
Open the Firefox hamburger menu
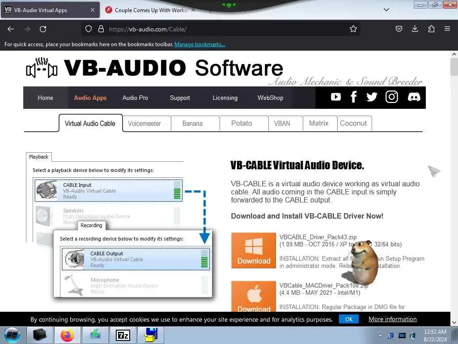tap(447, 29)
